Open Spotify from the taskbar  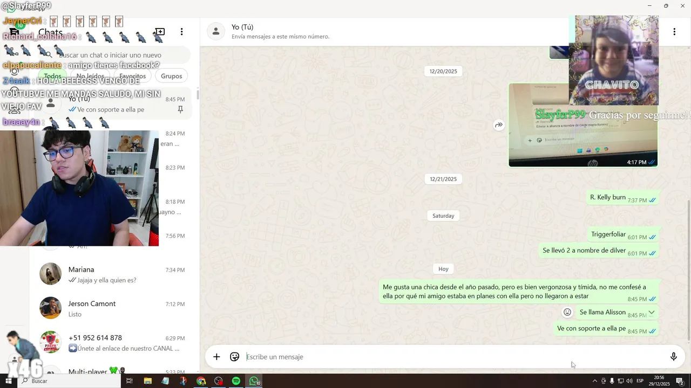(236, 381)
